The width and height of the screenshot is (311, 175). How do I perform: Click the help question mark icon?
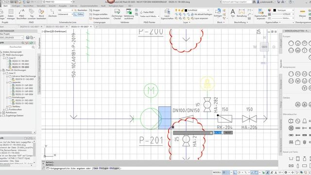(291, 2)
